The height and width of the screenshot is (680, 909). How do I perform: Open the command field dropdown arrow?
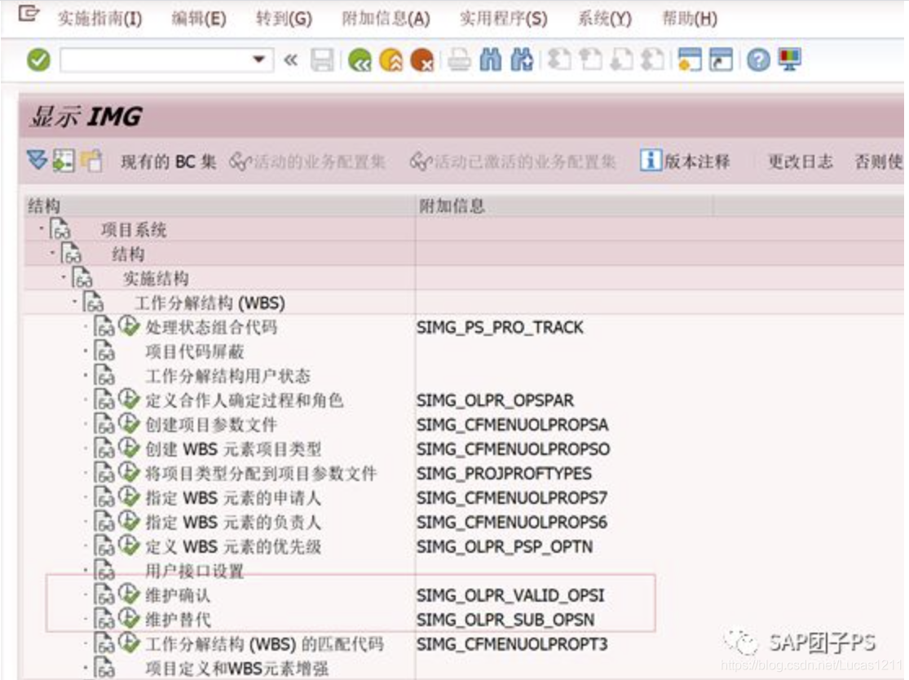click(259, 60)
